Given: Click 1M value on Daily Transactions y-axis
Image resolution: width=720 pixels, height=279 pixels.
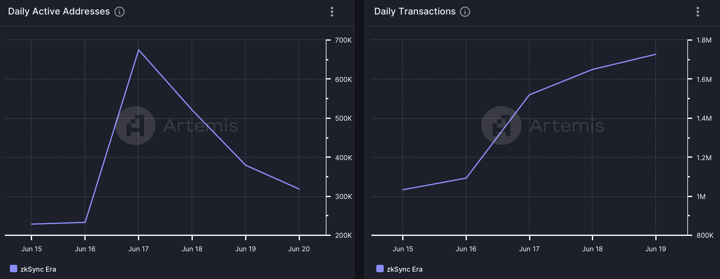Looking at the screenshot, I should click(701, 196).
